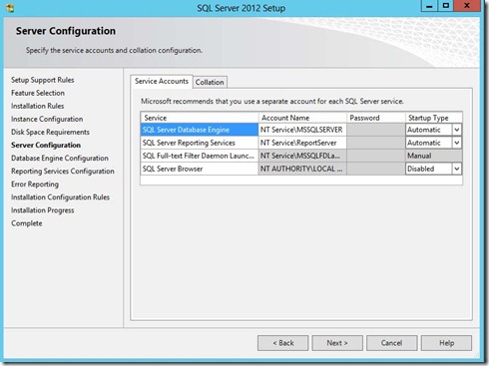
Task: Maximize the SQL Server 2012 Setup window
Action: pyautogui.click(x=446, y=6)
